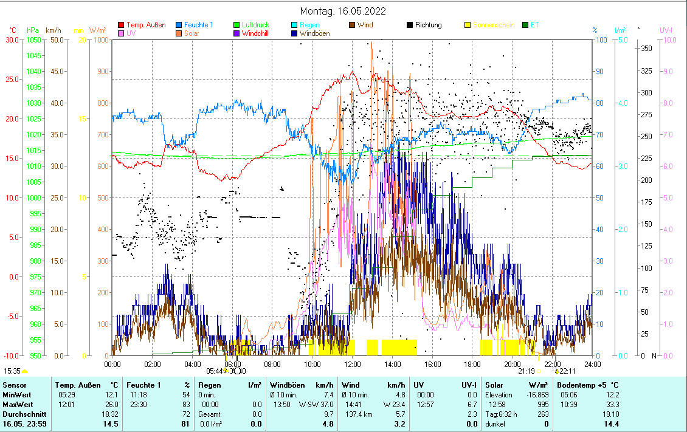
Task: Click the yellow Sonnenschein legend square
Action: [x=468, y=25]
